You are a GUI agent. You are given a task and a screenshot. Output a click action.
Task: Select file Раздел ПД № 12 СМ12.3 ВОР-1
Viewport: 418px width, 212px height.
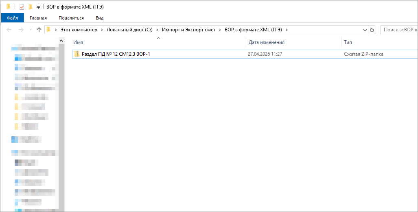(x=116, y=54)
